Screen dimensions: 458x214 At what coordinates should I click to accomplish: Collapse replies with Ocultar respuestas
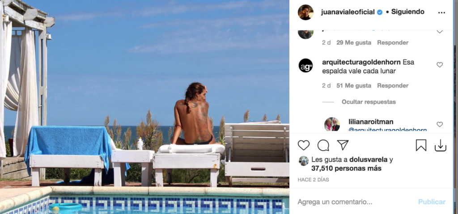369,102
